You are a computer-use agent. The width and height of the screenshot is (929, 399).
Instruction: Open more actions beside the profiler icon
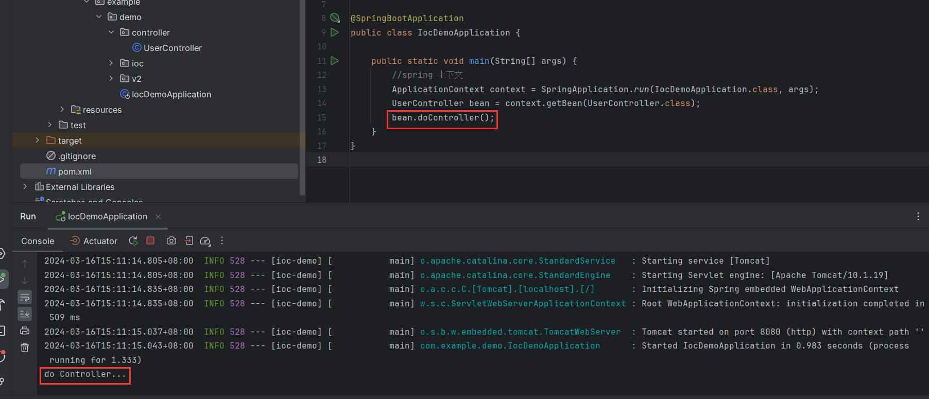click(222, 240)
